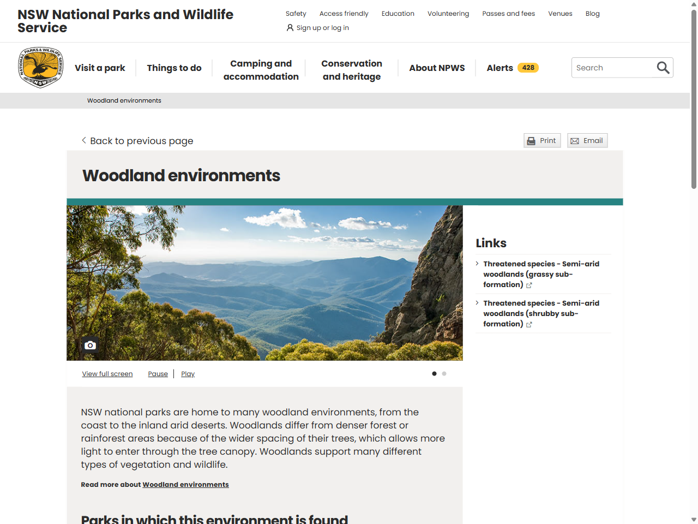The height and width of the screenshot is (524, 698).
Task: Click View full screen link
Action: pos(107,373)
